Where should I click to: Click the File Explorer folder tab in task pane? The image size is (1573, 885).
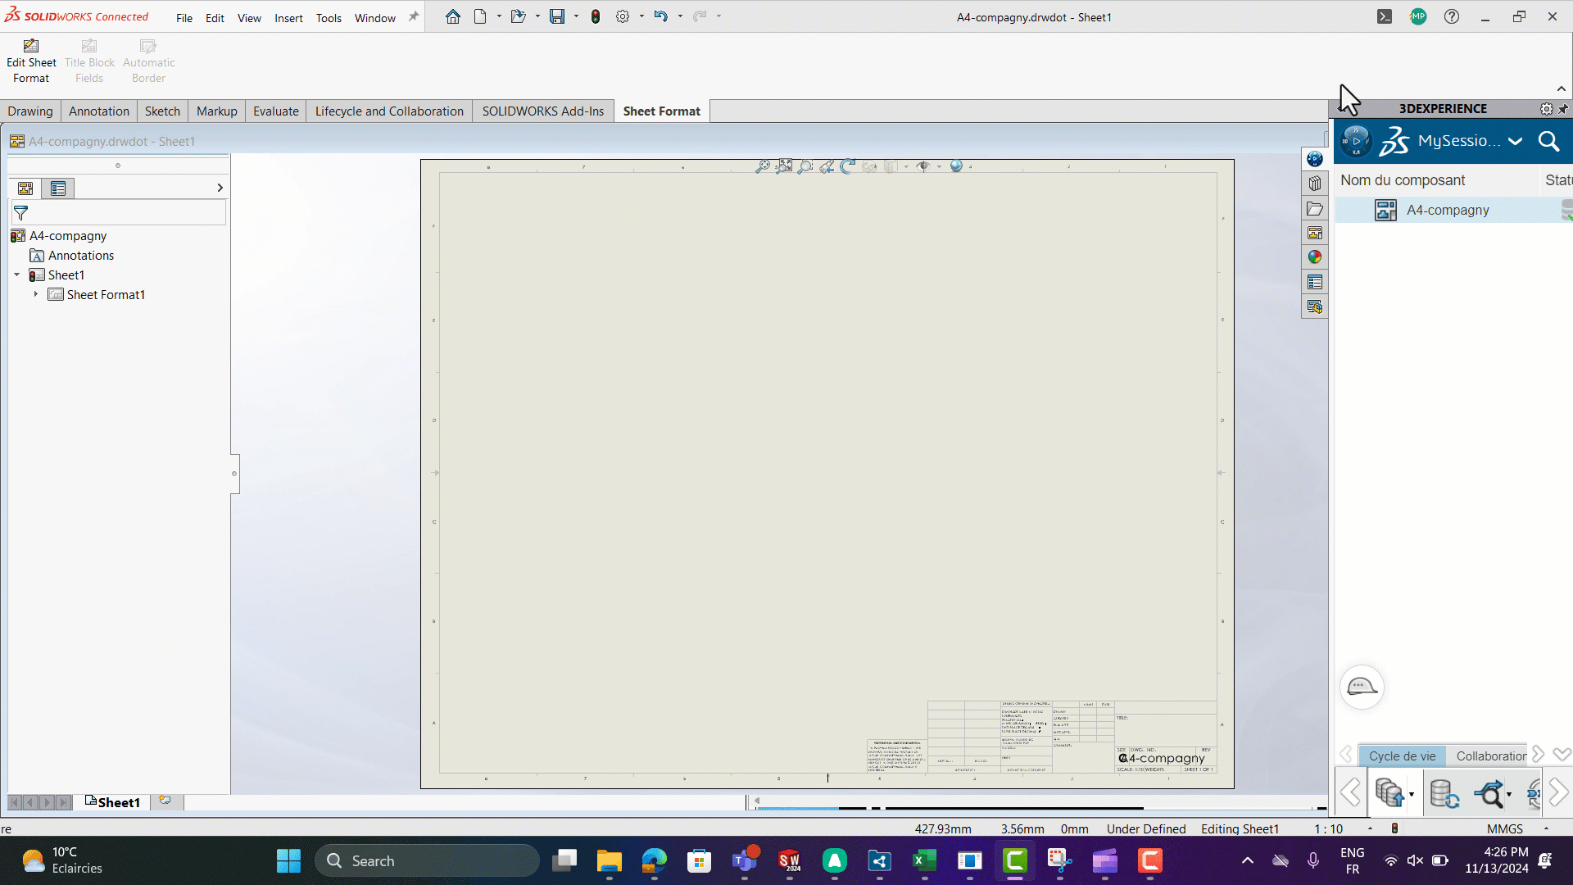pos(1315,208)
